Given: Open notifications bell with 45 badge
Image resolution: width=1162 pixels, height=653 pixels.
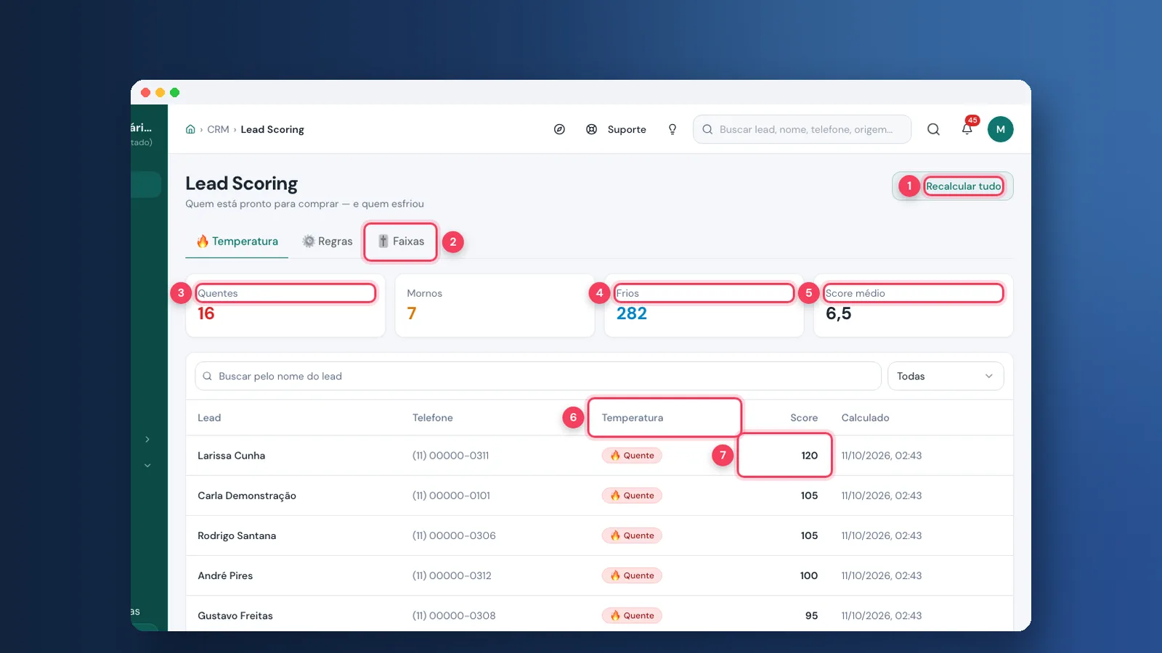Looking at the screenshot, I should [967, 128].
